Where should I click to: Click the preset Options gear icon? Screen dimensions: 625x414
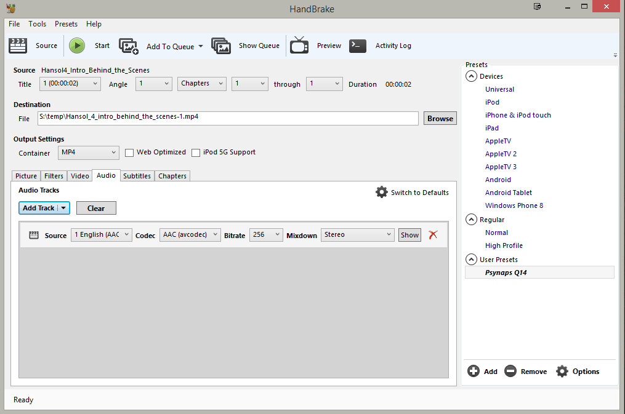point(562,371)
